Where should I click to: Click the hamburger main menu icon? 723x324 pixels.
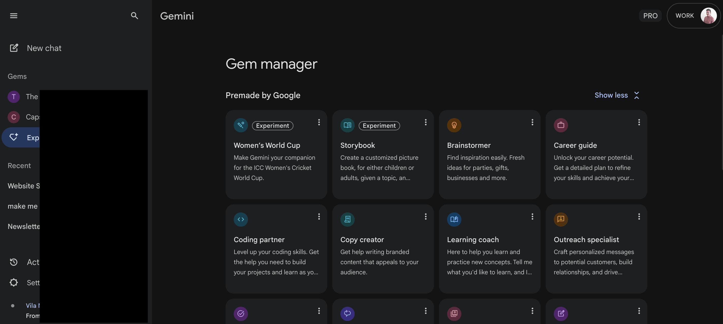pos(13,16)
